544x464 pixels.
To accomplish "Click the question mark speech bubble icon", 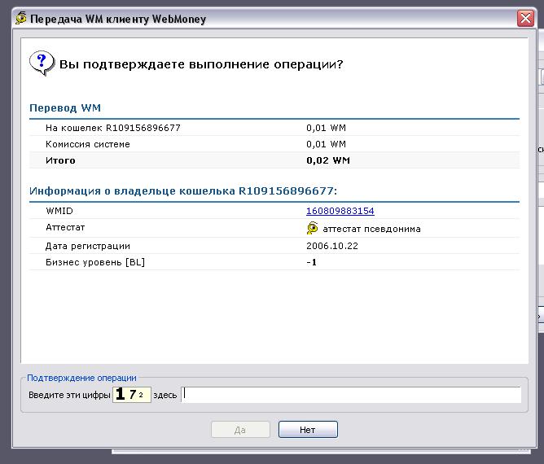I will pos(42,63).
